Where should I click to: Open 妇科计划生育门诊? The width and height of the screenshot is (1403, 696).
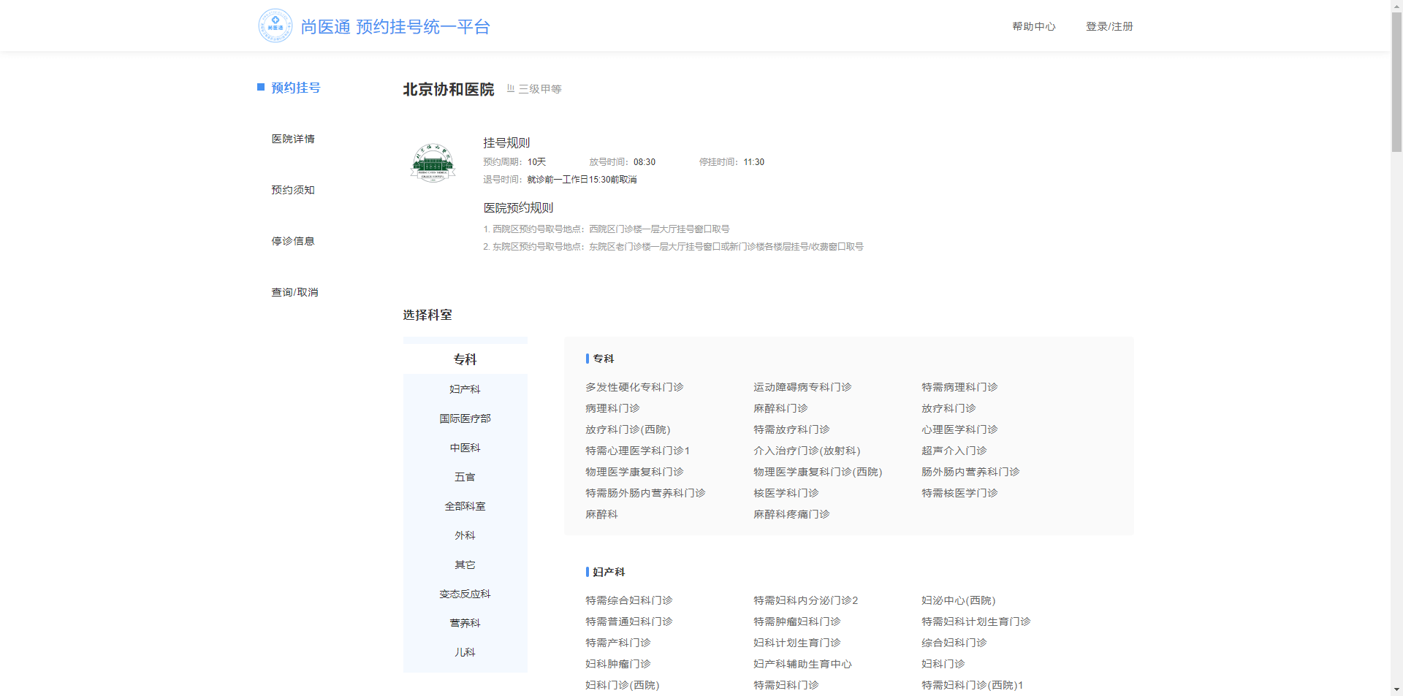coord(797,643)
